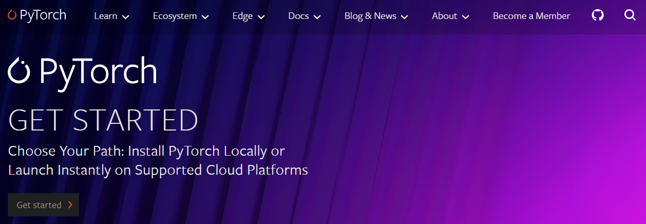The width and height of the screenshot is (646, 224).
Task: Click the GET STARTED heading
Action: tap(103, 120)
